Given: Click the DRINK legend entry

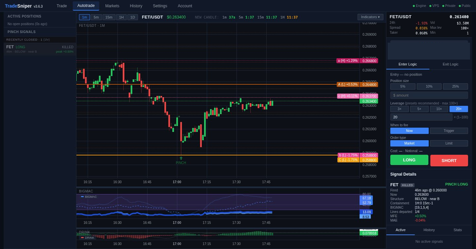Looking at the screenshot, I should click(x=88, y=238).
